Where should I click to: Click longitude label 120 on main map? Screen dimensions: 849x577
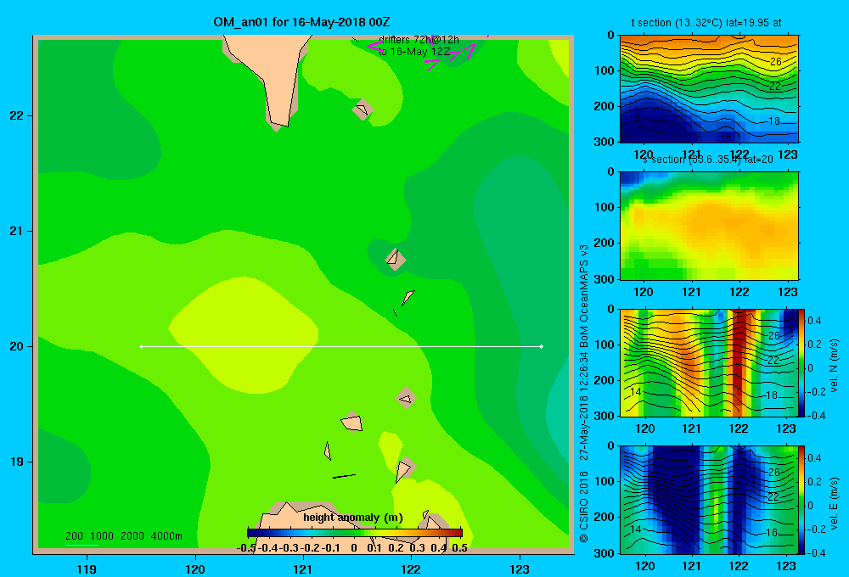[x=195, y=569]
